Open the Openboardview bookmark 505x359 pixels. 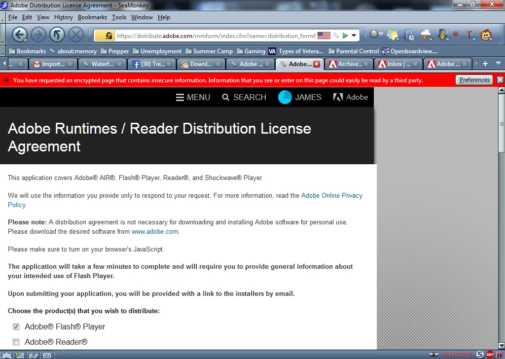(x=410, y=51)
